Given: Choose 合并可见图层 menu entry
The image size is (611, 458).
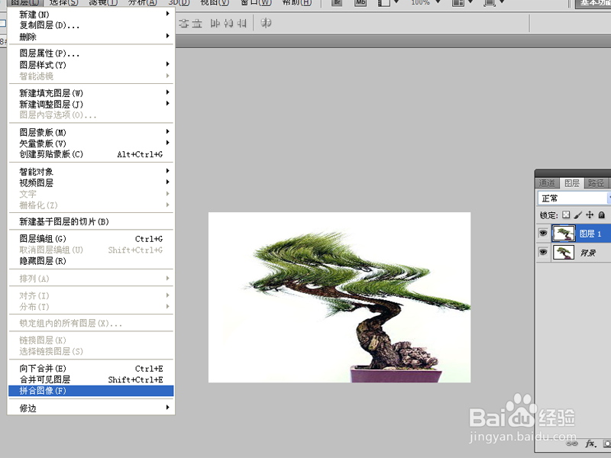Looking at the screenshot, I should pyautogui.click(x=91, y=379).
